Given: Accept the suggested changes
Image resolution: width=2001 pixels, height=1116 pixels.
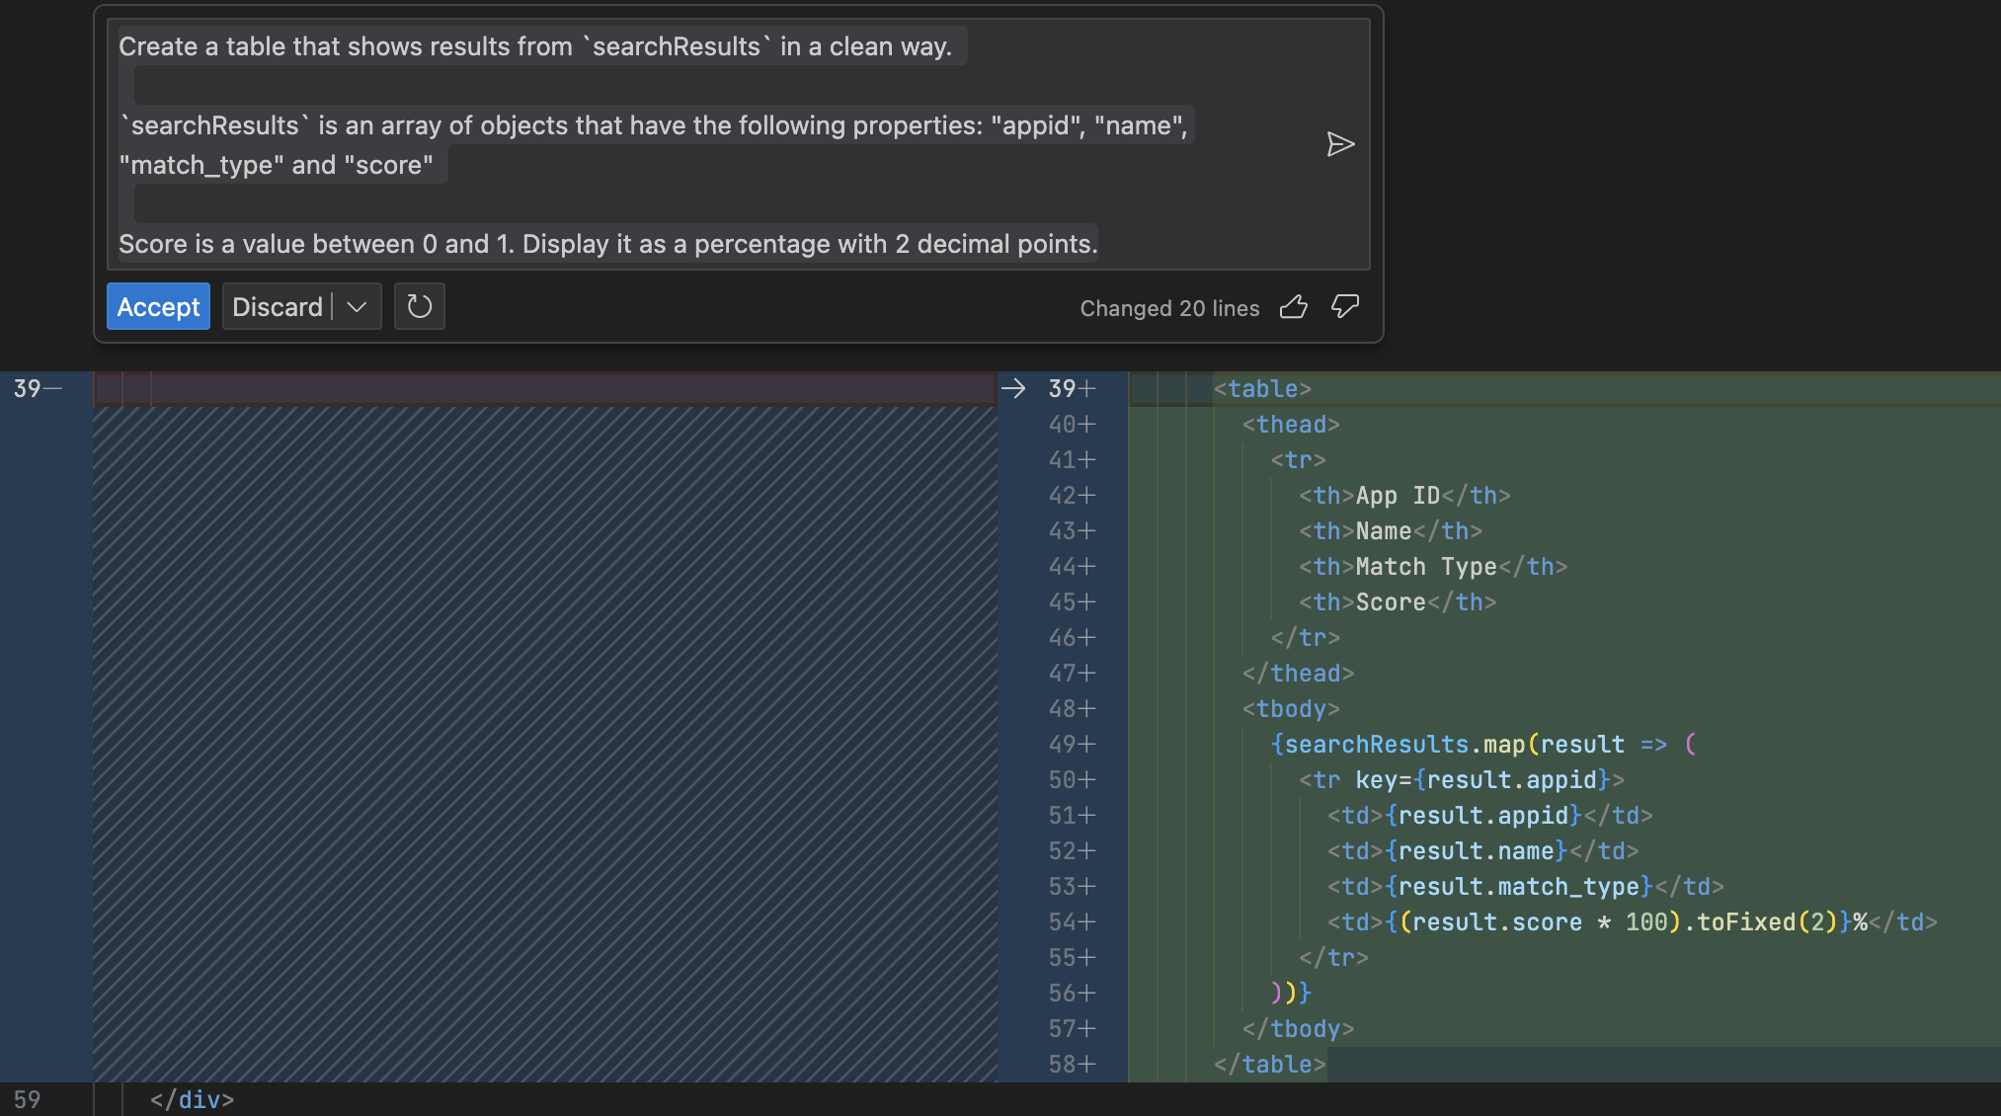Looking at the screenshot, I should (158, 307).
